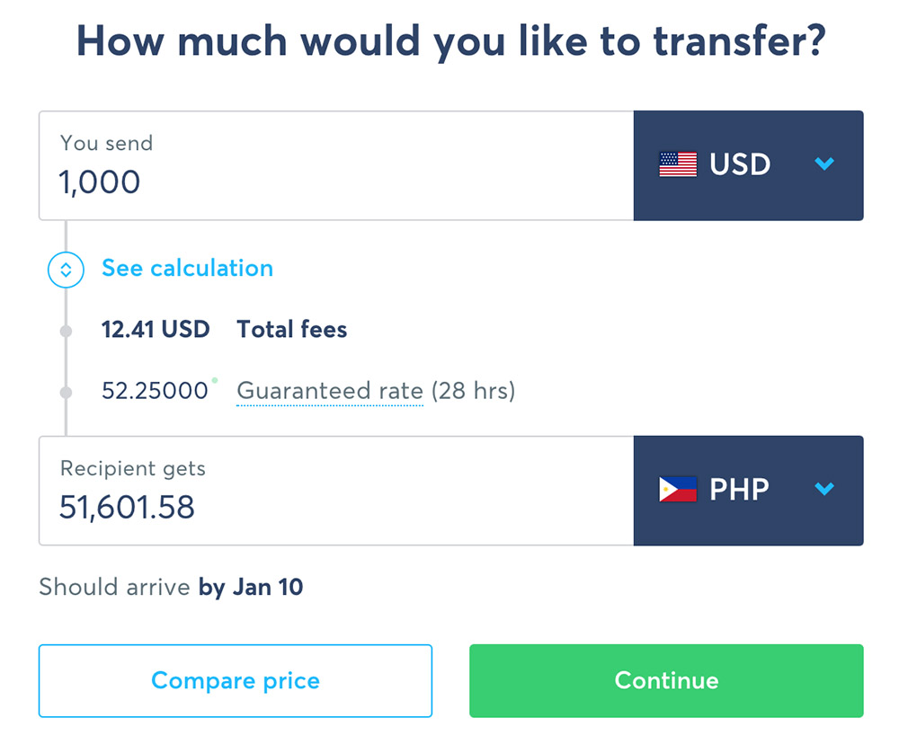This screenshot has height=753, width=899.
Task: Click the You send amount field
Action: (336, 165)
